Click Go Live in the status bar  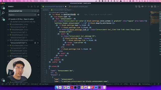pos(133,84)
